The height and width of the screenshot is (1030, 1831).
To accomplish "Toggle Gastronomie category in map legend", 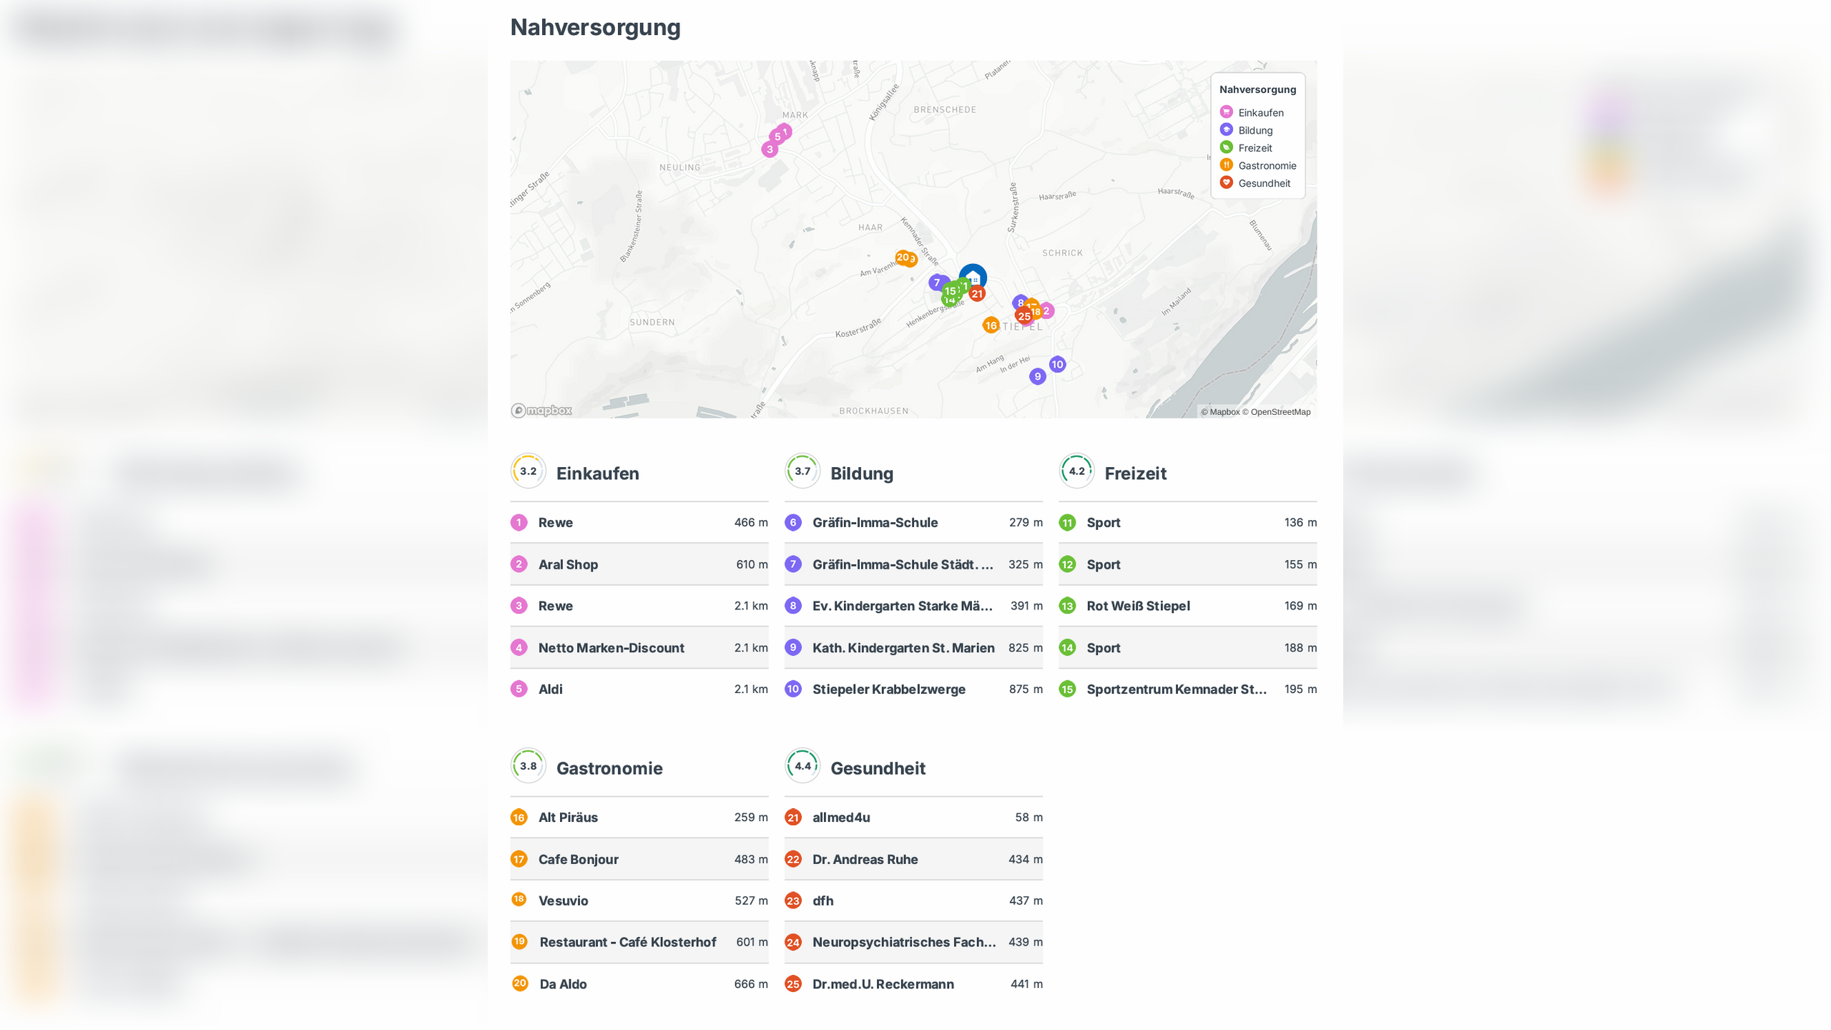I will (x=1267, y=165).
